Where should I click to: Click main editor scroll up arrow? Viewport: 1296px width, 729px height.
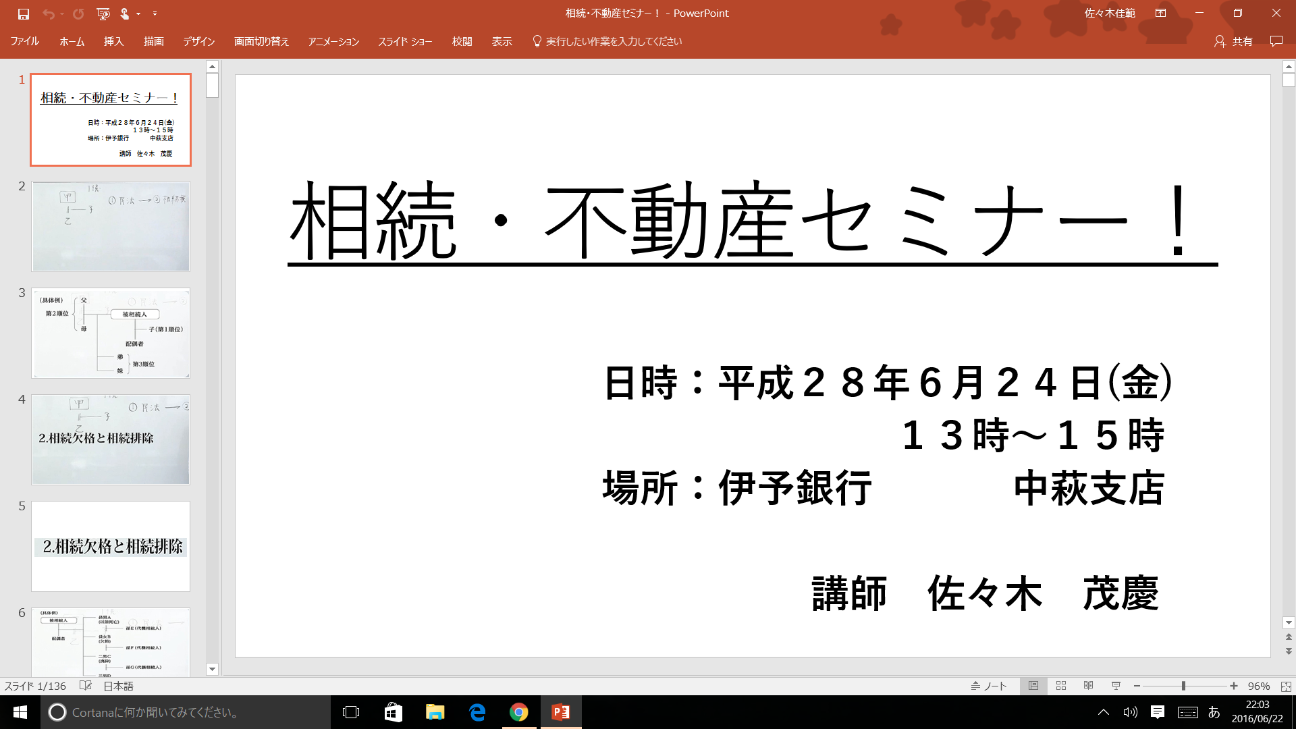point(1289,66)
